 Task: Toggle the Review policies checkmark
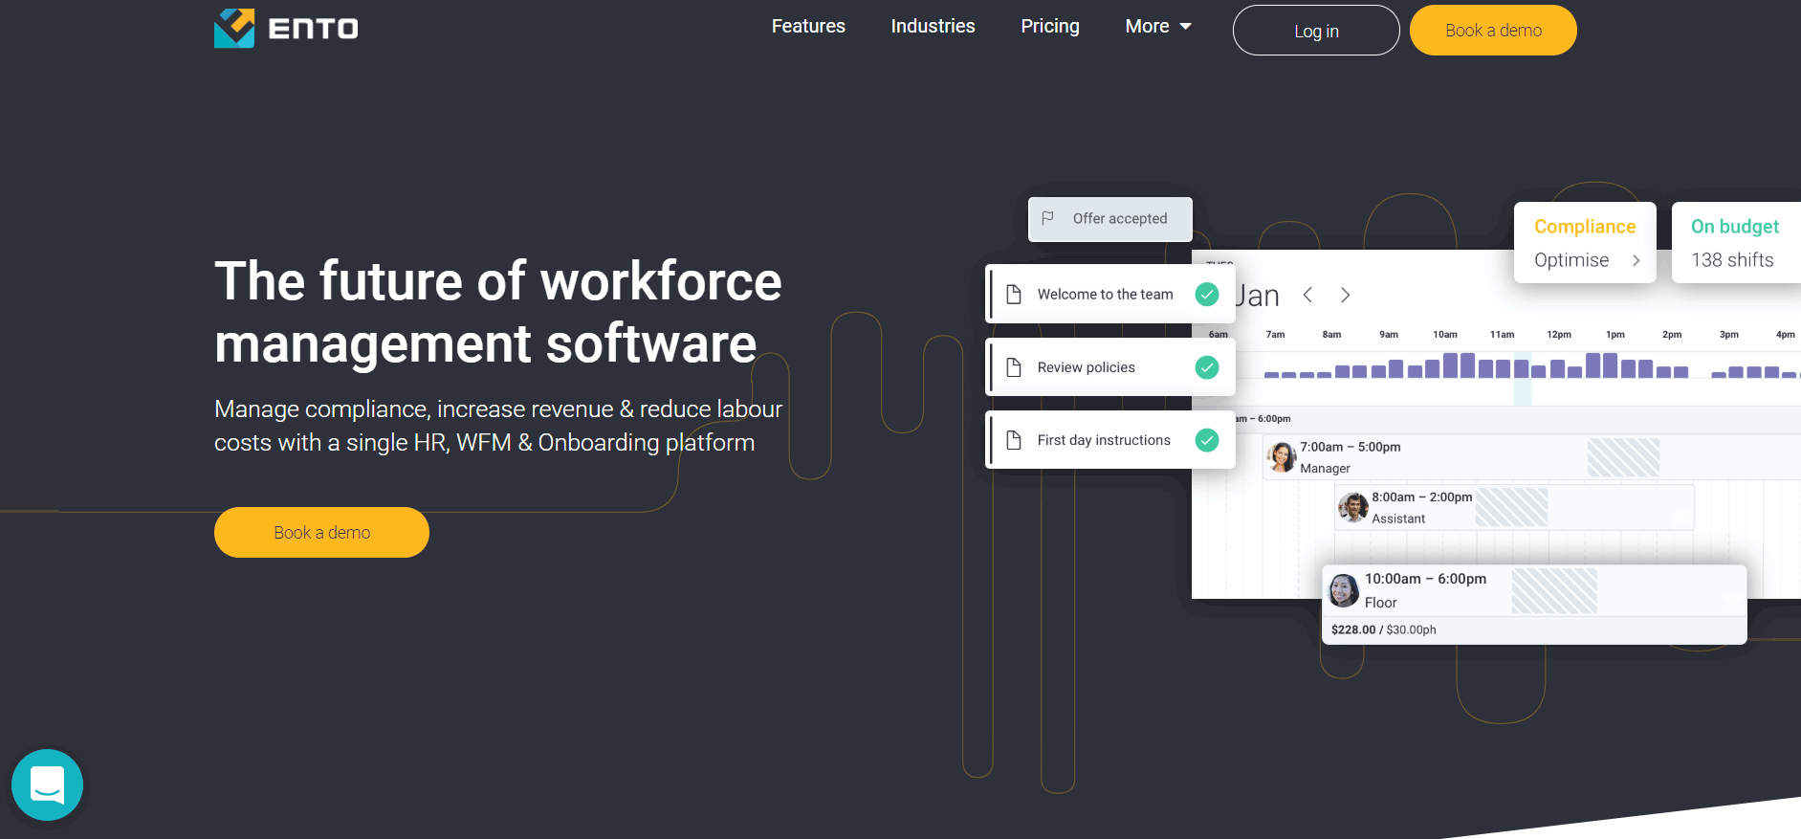[x=1207, y=367]
